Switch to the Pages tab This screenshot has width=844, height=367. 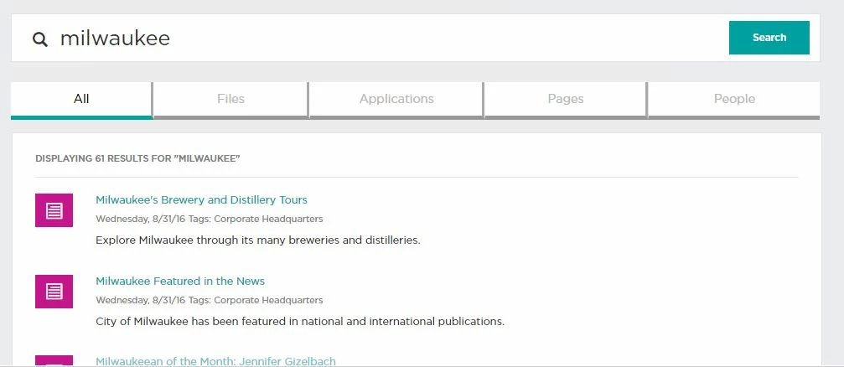[x=566, y=100]
